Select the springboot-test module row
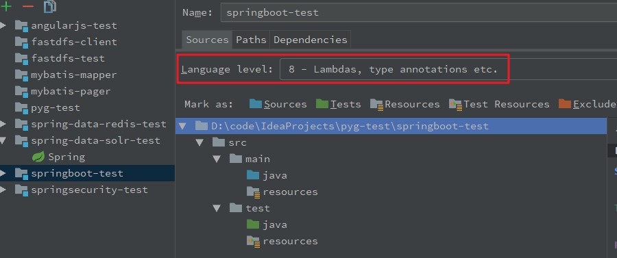The height and width of the screenshot is (258, 617). point(87,173)
